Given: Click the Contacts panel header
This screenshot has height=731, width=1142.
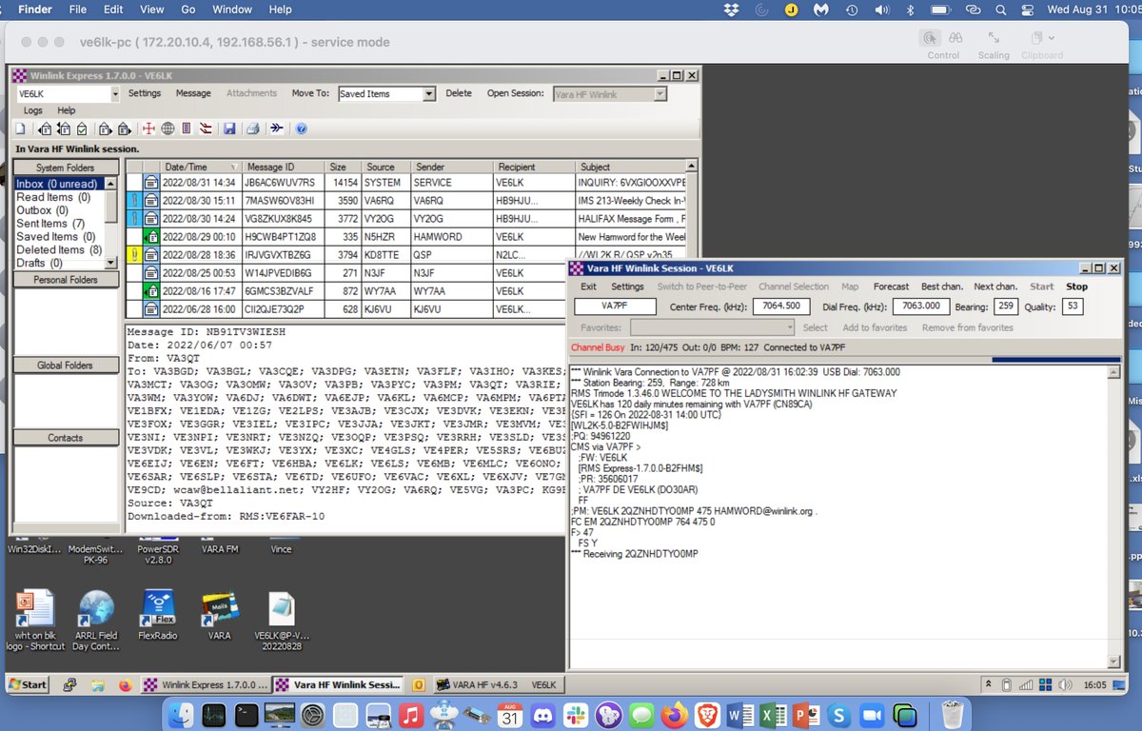Looking at the screenshot, I should pyautogui.click(x=65, y=438).
